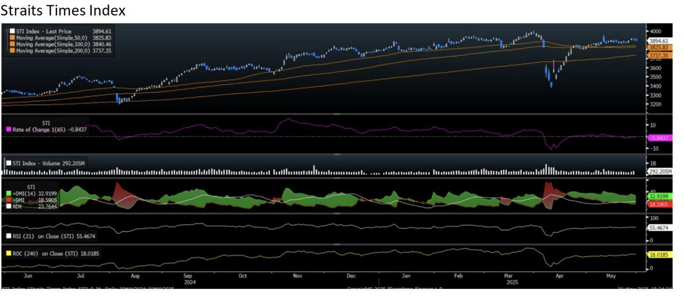Collapse the STI Index legend tree expander
This screenshot has width=684, height=298.
[x=7, y=31]
